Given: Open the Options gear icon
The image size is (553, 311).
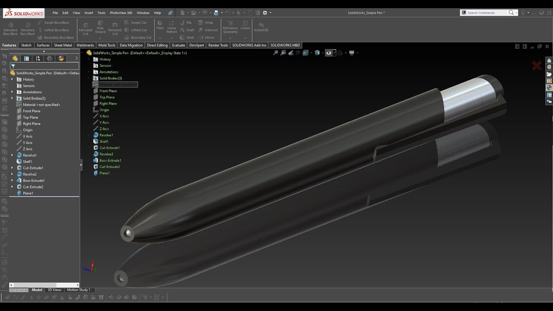Looking at the screenshot, I should 265,13.
